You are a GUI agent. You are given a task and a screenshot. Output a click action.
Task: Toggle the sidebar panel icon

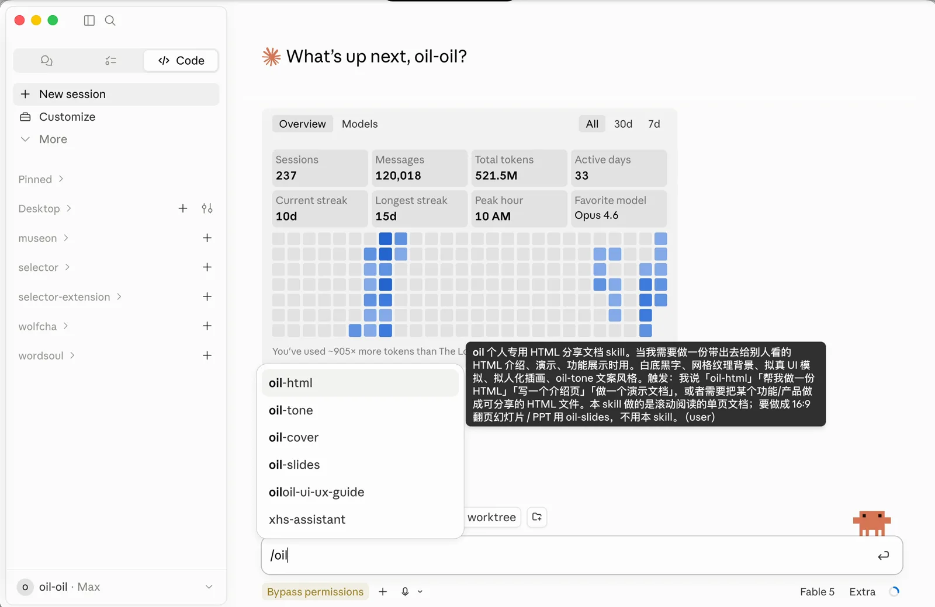(89, 20)
